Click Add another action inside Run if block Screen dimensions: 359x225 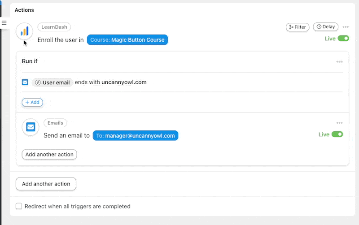coord(49,154)
